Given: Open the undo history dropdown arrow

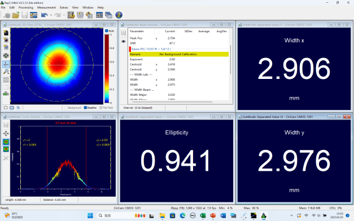Looking at the screenshot, I should 51,15.
